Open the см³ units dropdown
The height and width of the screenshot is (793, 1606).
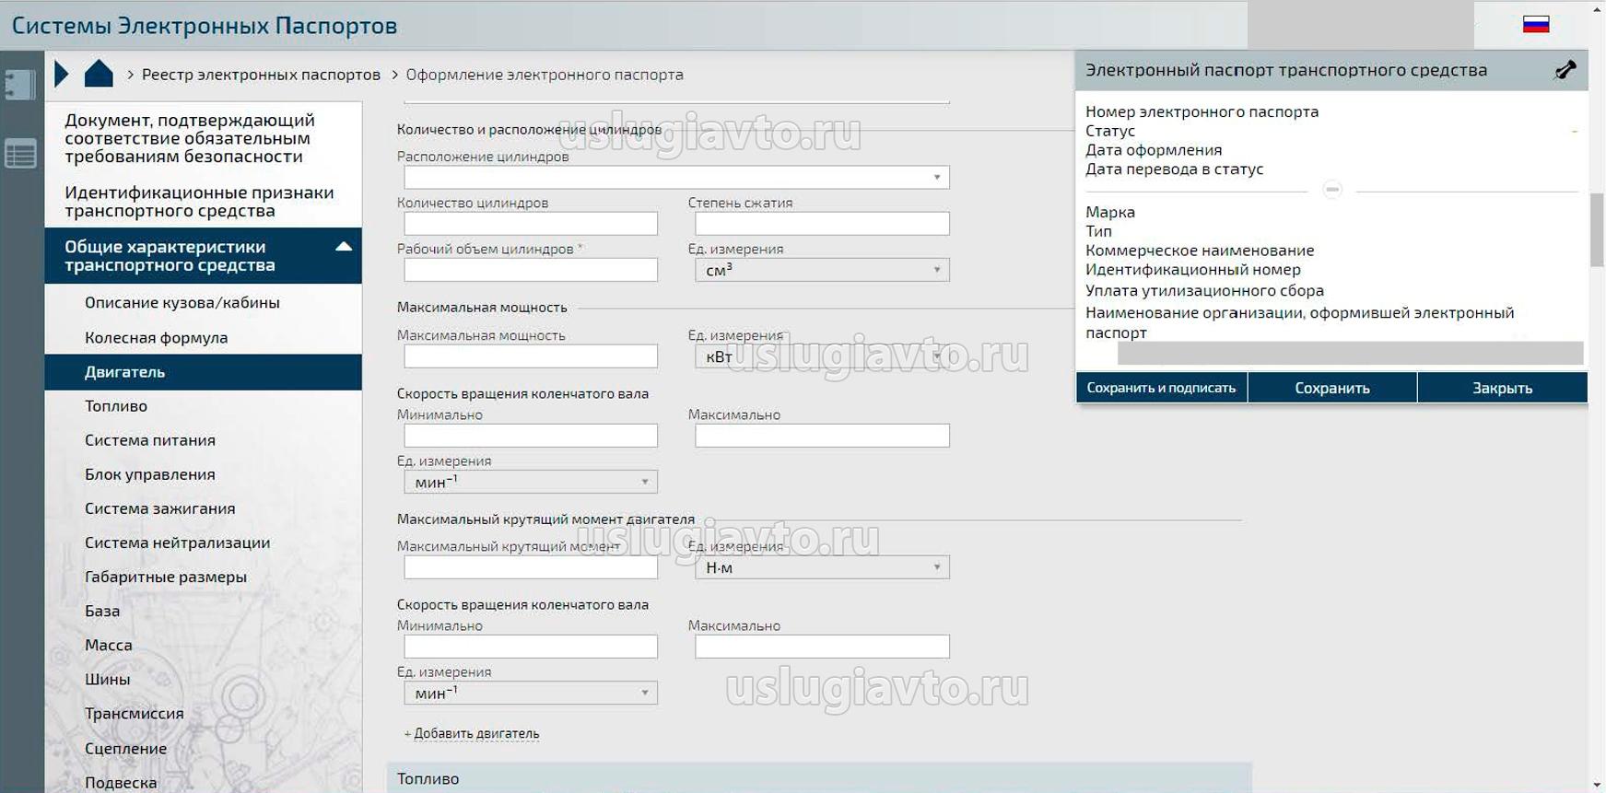[822, 270]
